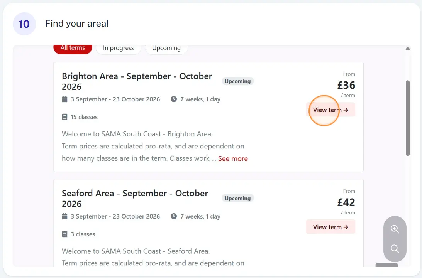422x278 pixels.
Task: Click the calendar icon in the Brighton Area card
Action: tap(64, 99)
